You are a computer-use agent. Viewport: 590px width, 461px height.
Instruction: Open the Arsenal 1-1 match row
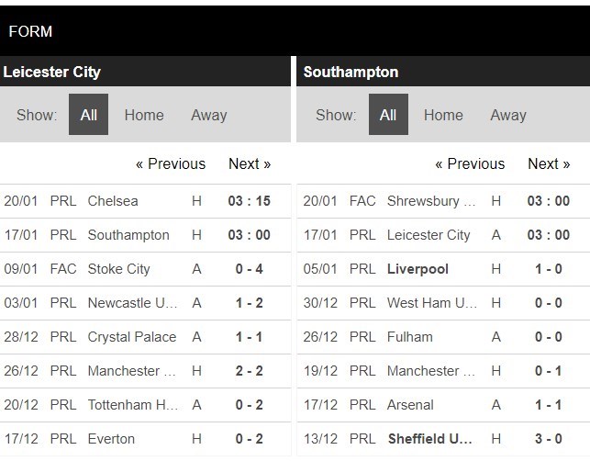[x=443, y=405]
